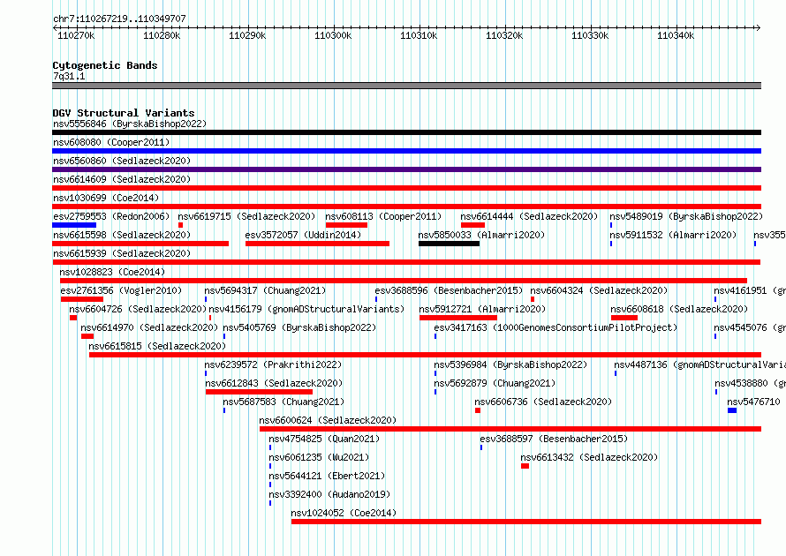Open nsv1030699 (Coe2014) label
The height and width of the screenshot is (556, 786).
[x=106, y=198]
